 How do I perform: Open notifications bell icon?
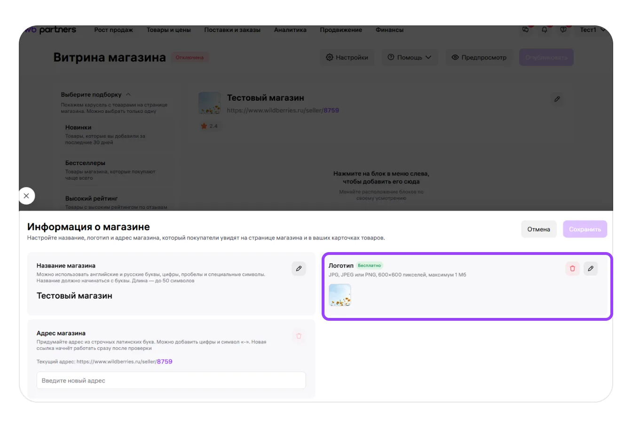[545, 30]
